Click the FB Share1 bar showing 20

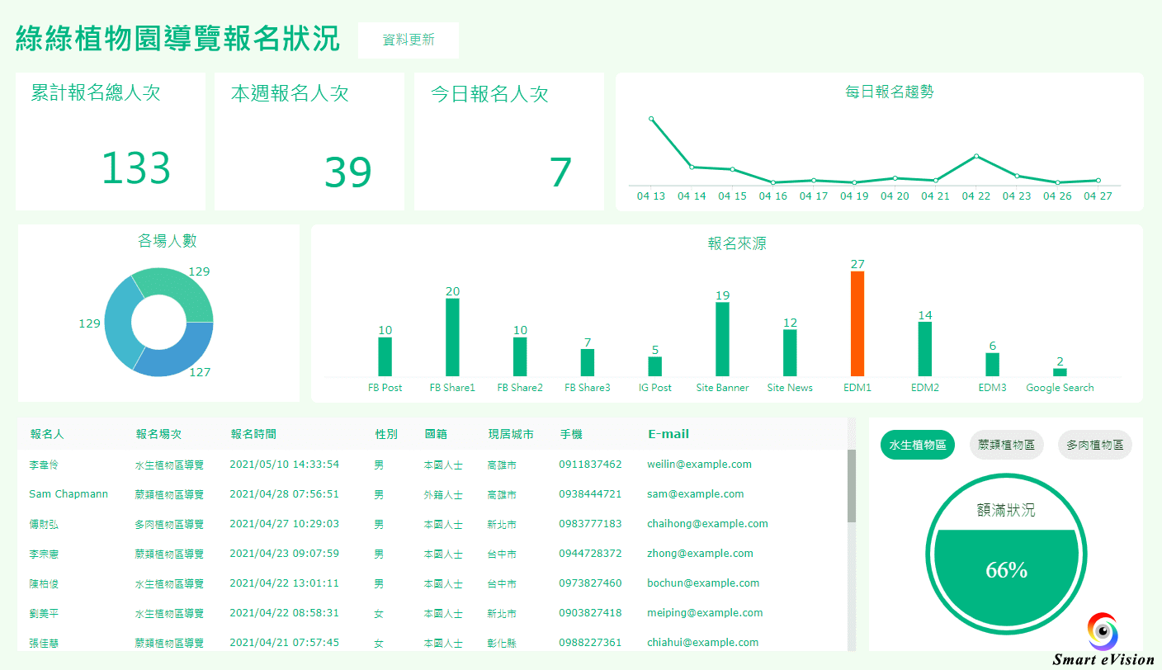pyautogui.click(x=452, y=337)
